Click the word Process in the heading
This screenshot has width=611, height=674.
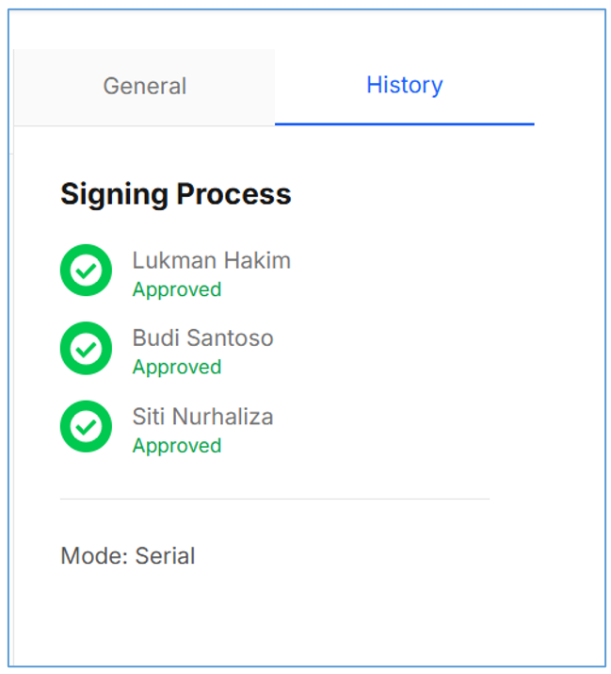coord(234,194)
